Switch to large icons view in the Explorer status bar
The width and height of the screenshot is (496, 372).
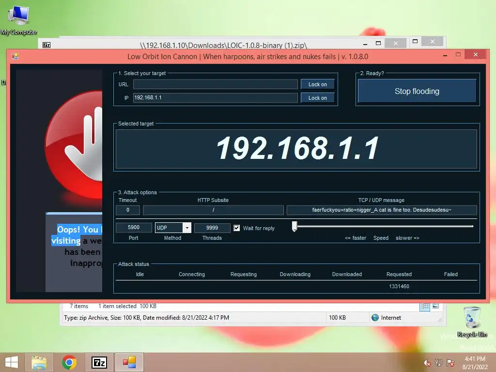(435, 306)
